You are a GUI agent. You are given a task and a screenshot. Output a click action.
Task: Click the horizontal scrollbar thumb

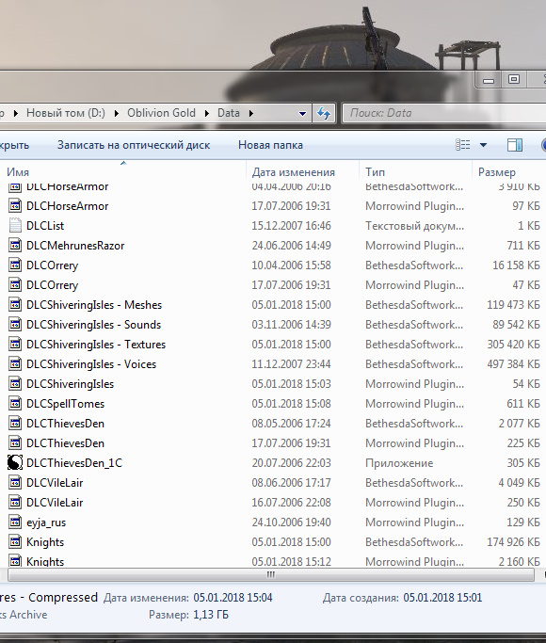(270, 575)
